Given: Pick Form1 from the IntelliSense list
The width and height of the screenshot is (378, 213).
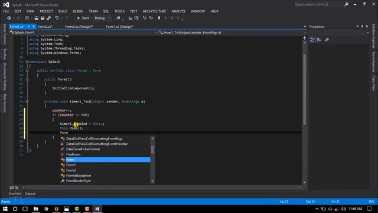Looking at the screenshot, I should [105, 165].
